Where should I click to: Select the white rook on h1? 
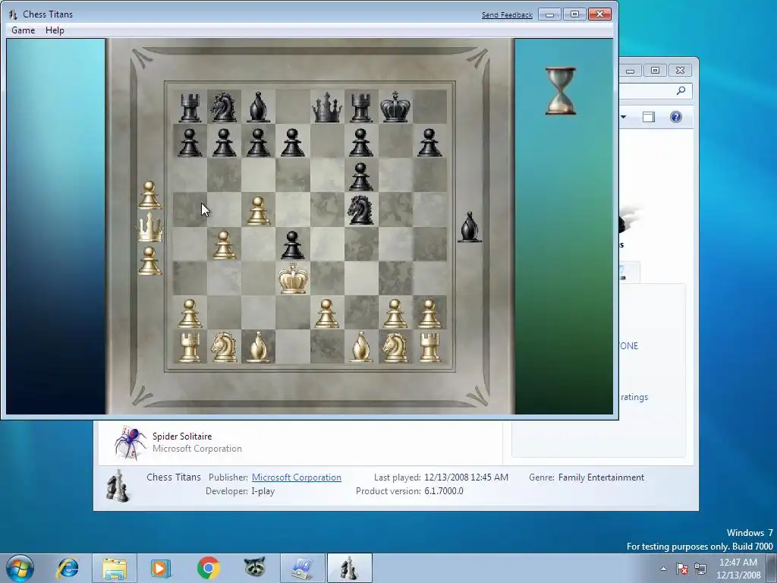tap(429, 347)
